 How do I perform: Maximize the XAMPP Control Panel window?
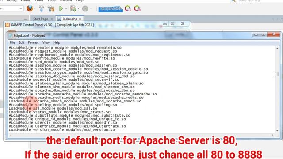(172, 23)
